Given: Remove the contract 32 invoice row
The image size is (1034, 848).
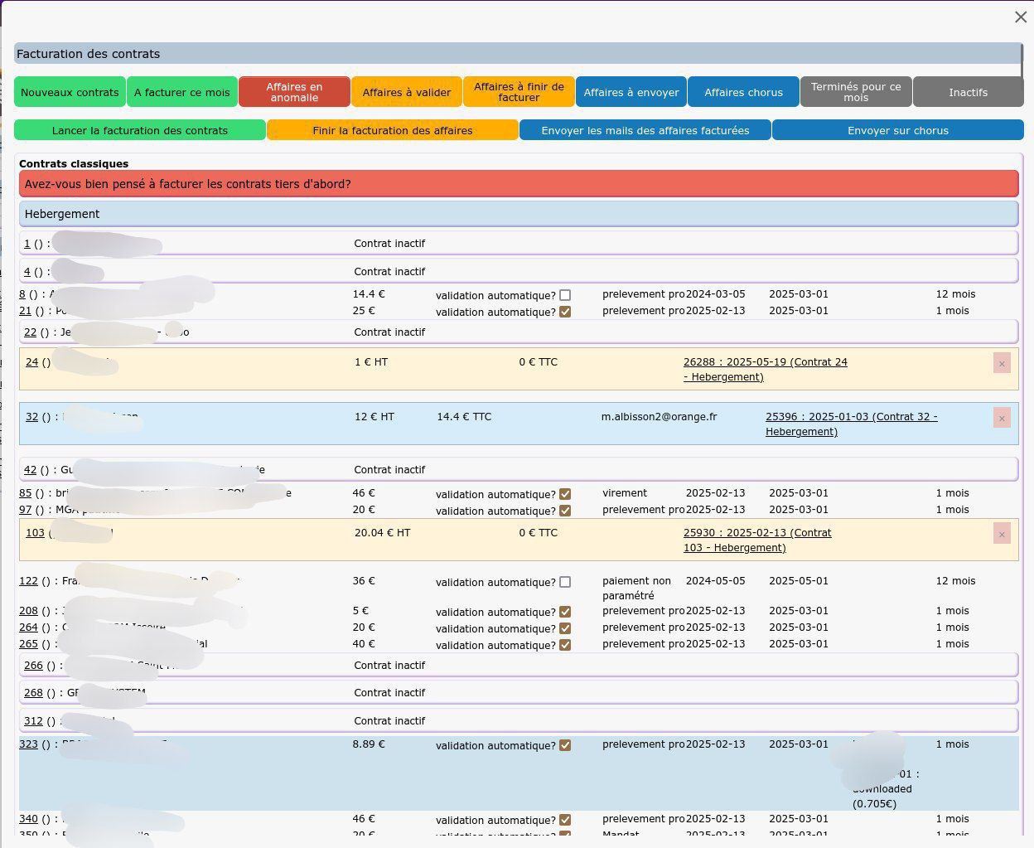Looking at the screenshot, I should tap(1002, 418).
